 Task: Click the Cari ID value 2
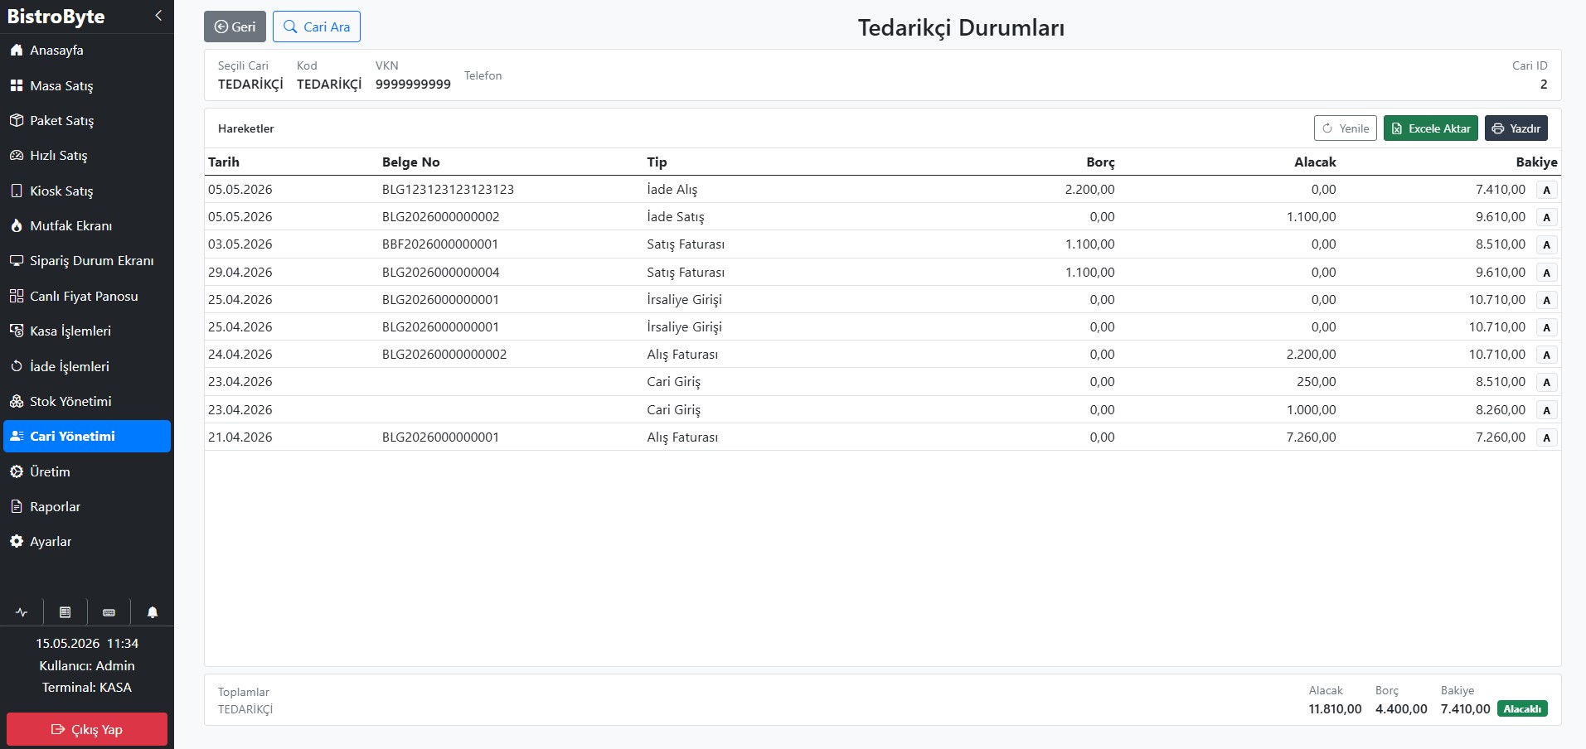click(1544, 84)
